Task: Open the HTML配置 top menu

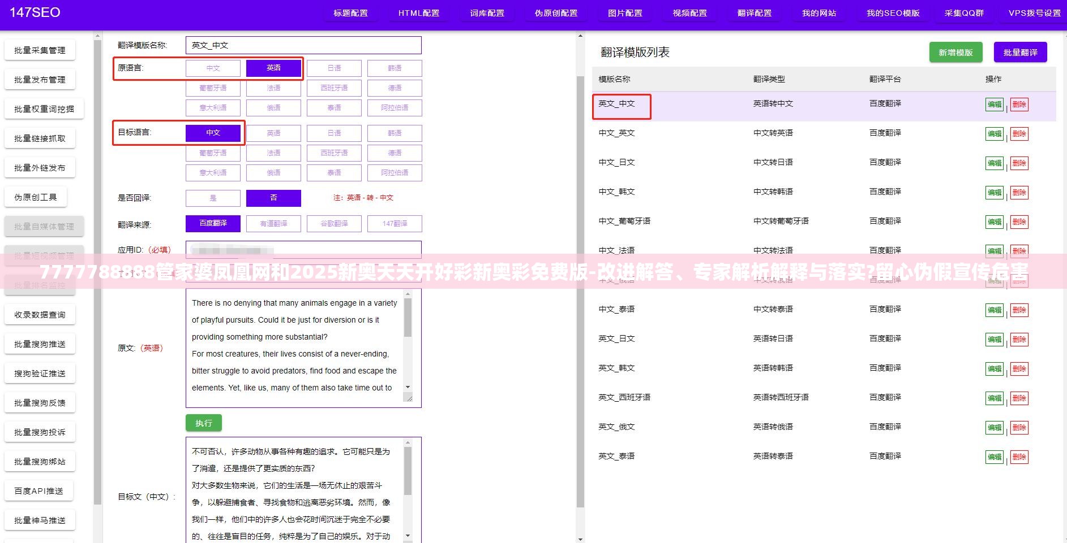Action: tap(419, 13)
